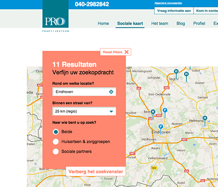Select the P map pin on Eindhoven
The image size is (218, 187).
[x=161, y=129]
